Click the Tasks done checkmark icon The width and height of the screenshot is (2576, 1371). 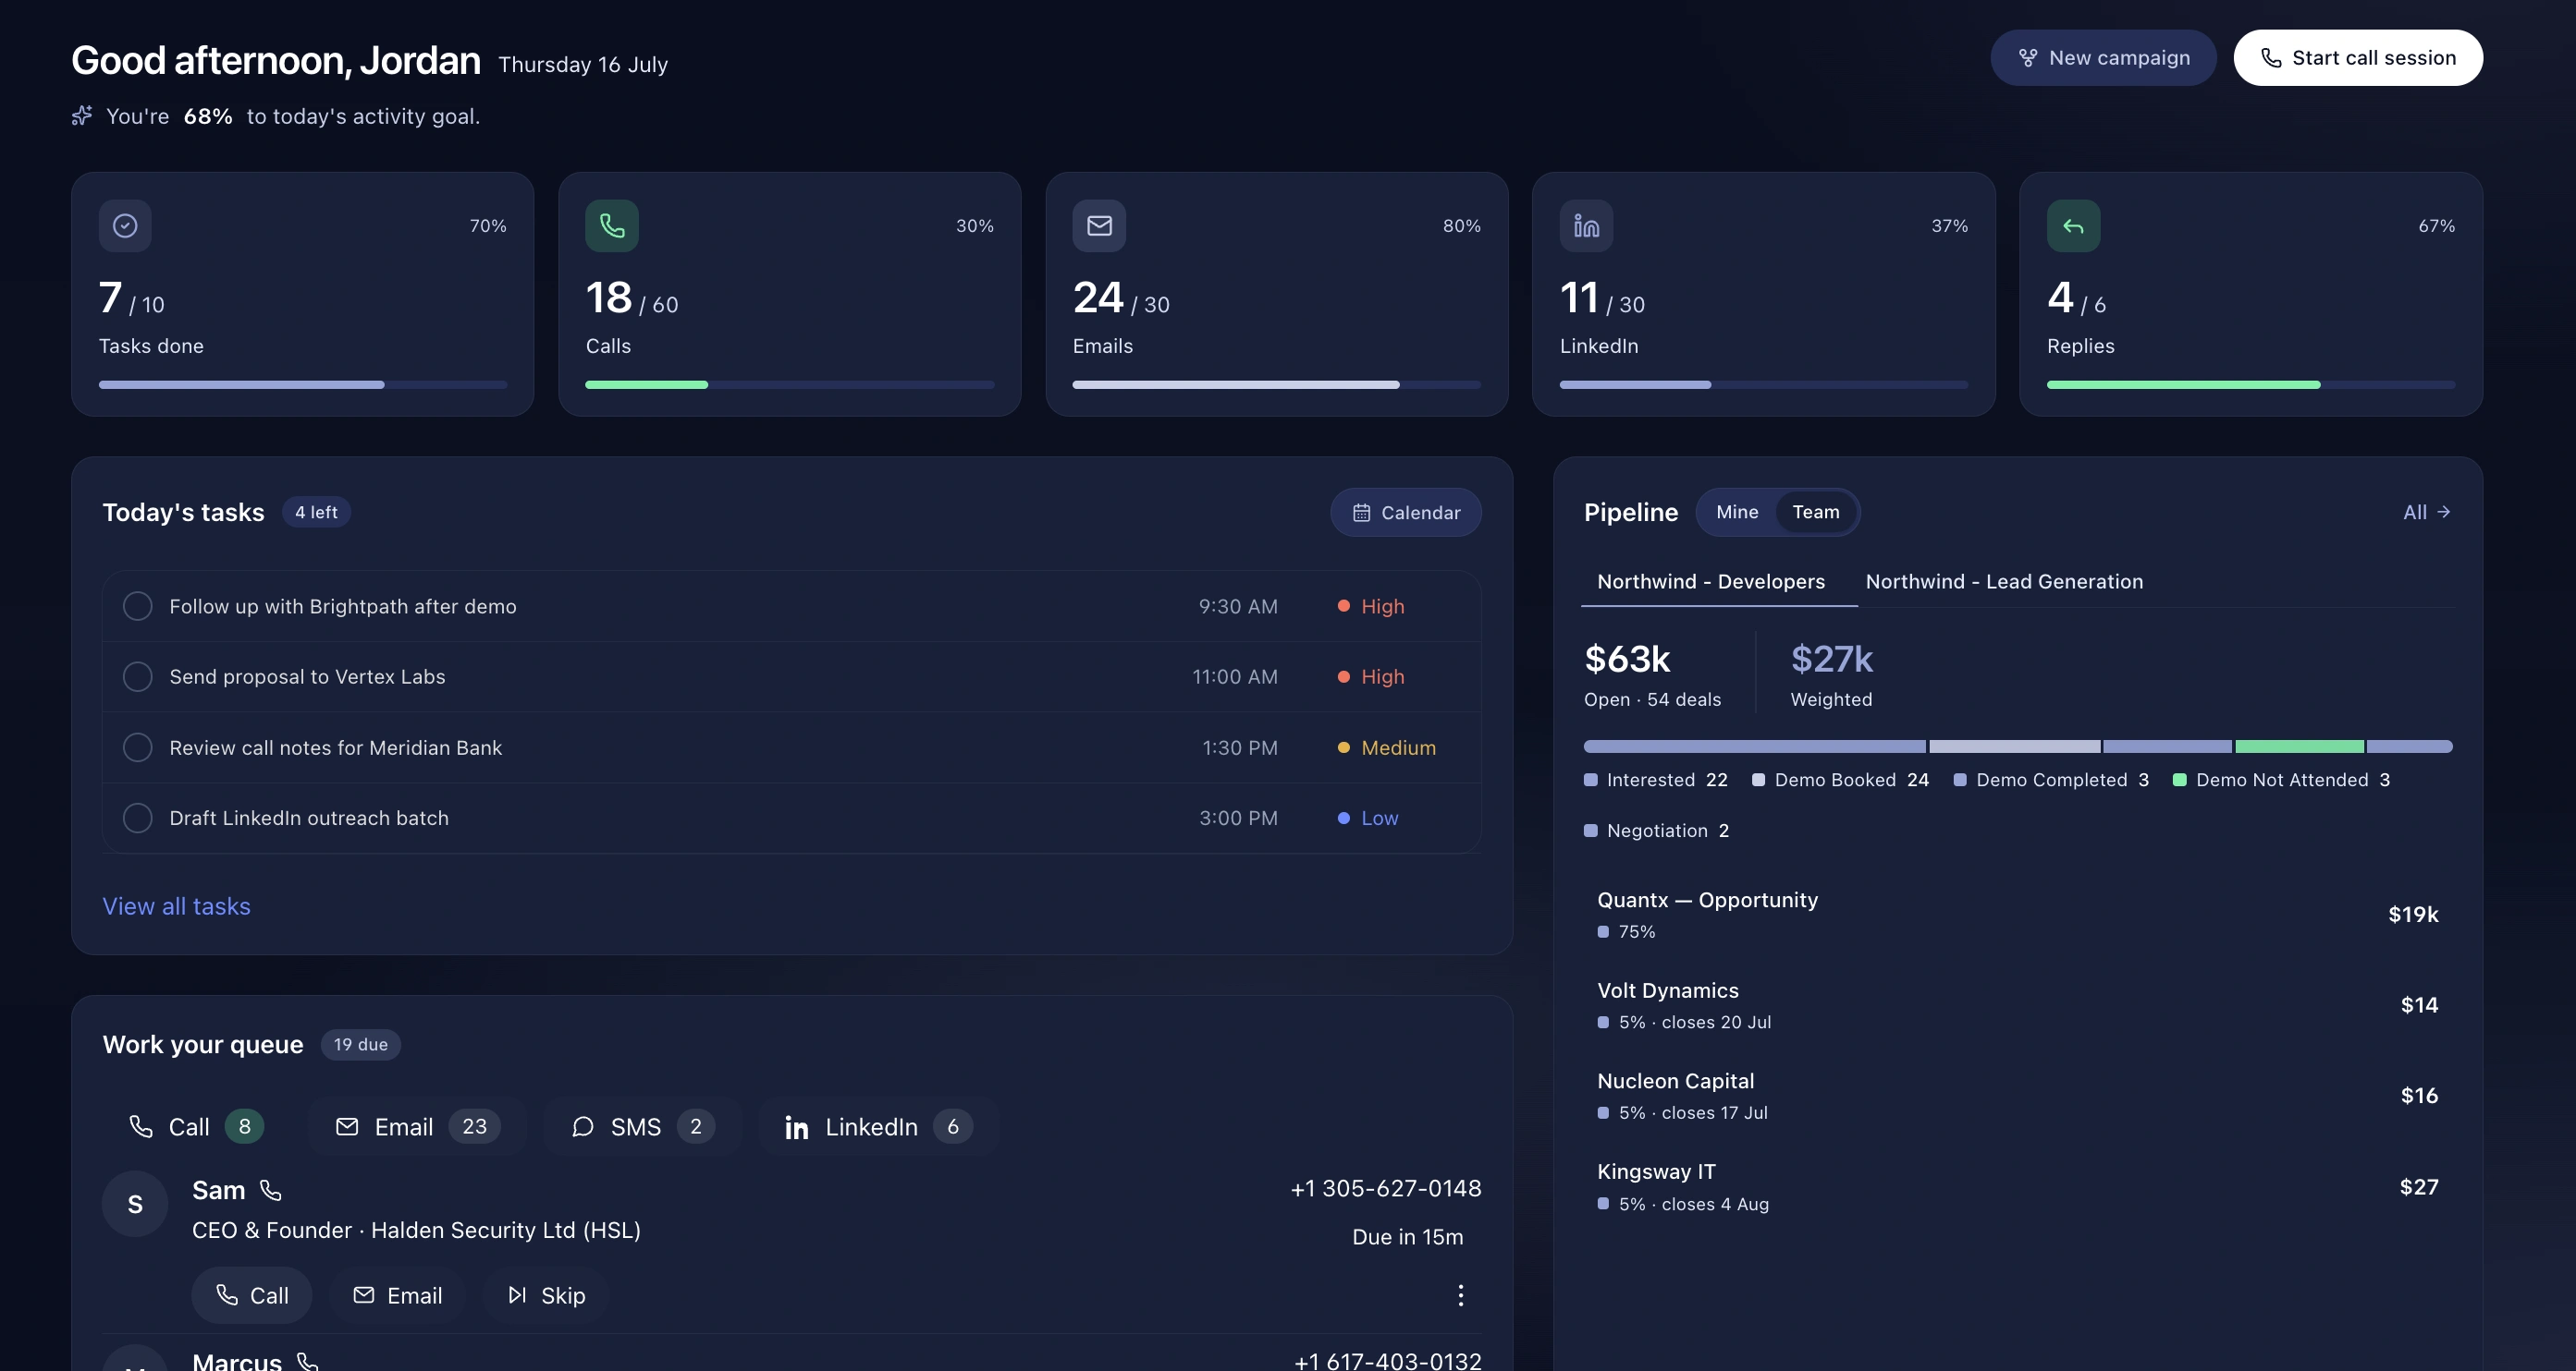125,225
